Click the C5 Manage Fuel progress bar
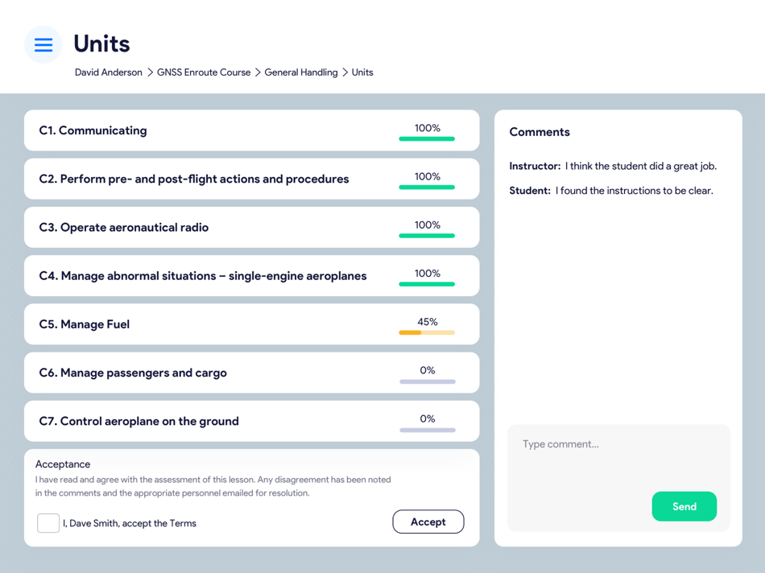Screen dimensions: 765x573 [427, 332]
